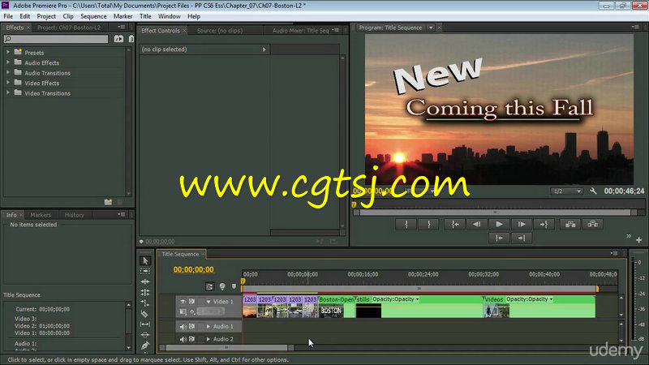Click accelerated effects filter icon in Effects

[x=118, y=38]
